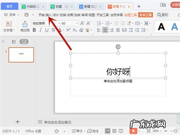The height and width of the screenshot is (135, 180).
Task: Open the font name dropdown
Action: pyautogui.click(x=59, y=23)
